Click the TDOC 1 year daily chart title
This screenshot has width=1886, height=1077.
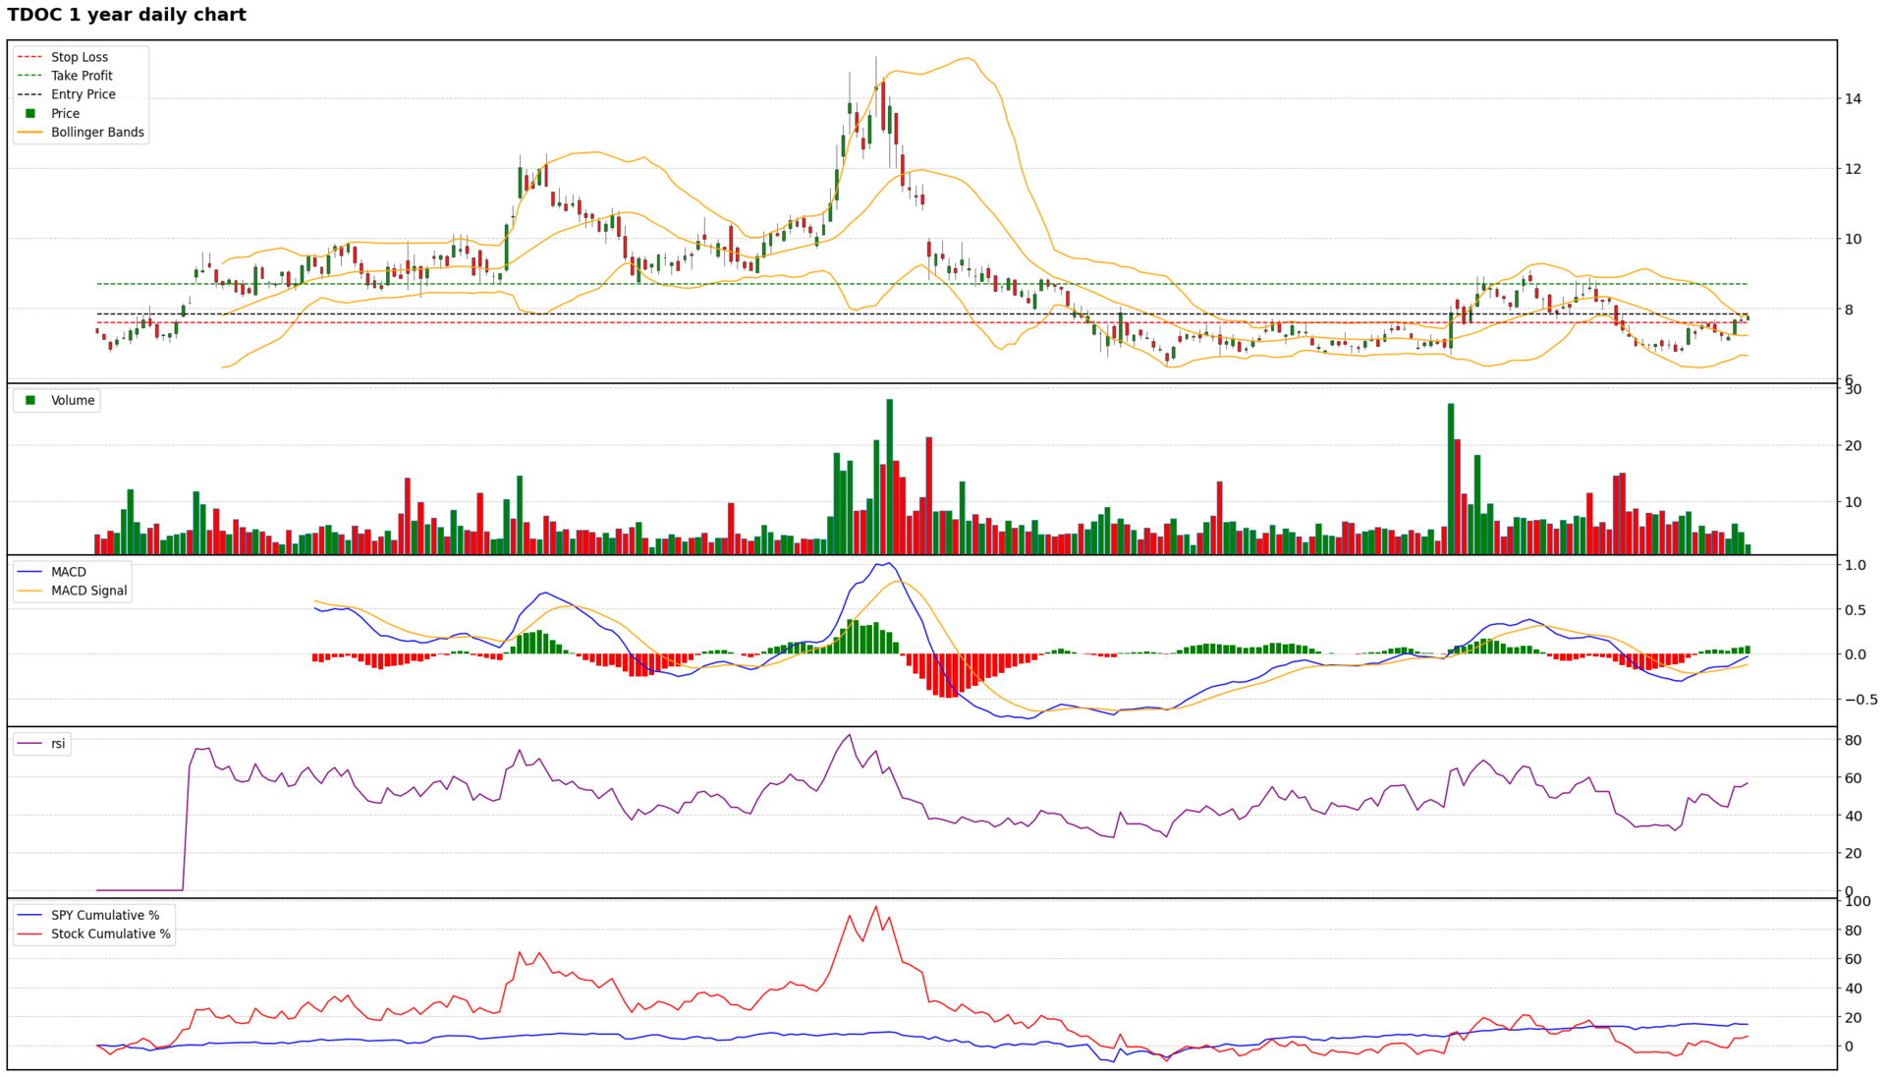127,15
